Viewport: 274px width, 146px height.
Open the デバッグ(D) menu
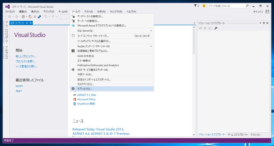[x=49, y=12]
